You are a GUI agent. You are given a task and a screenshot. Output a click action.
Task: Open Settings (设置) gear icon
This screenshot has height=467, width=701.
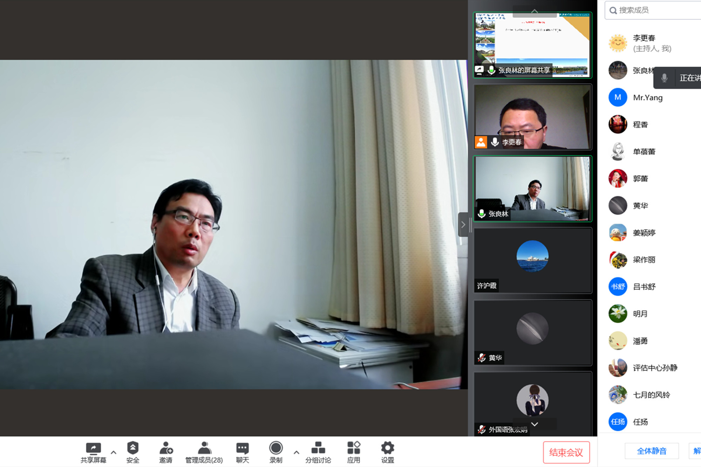pos(387,448)
